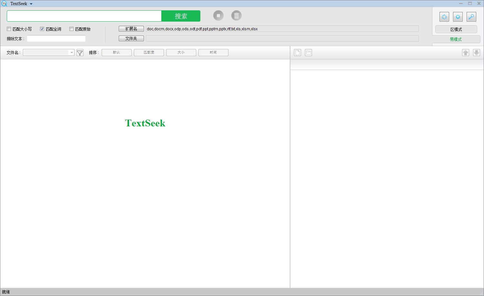The width and height of the screenshot is (484, 296).
Task: Click the 文件夹 button to set folders
Action: [131, 38]
